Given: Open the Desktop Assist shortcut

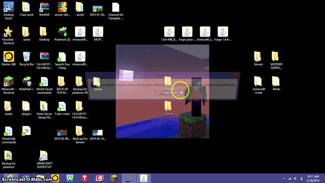Looking at the screenshot, I should (x=9, y=11).
